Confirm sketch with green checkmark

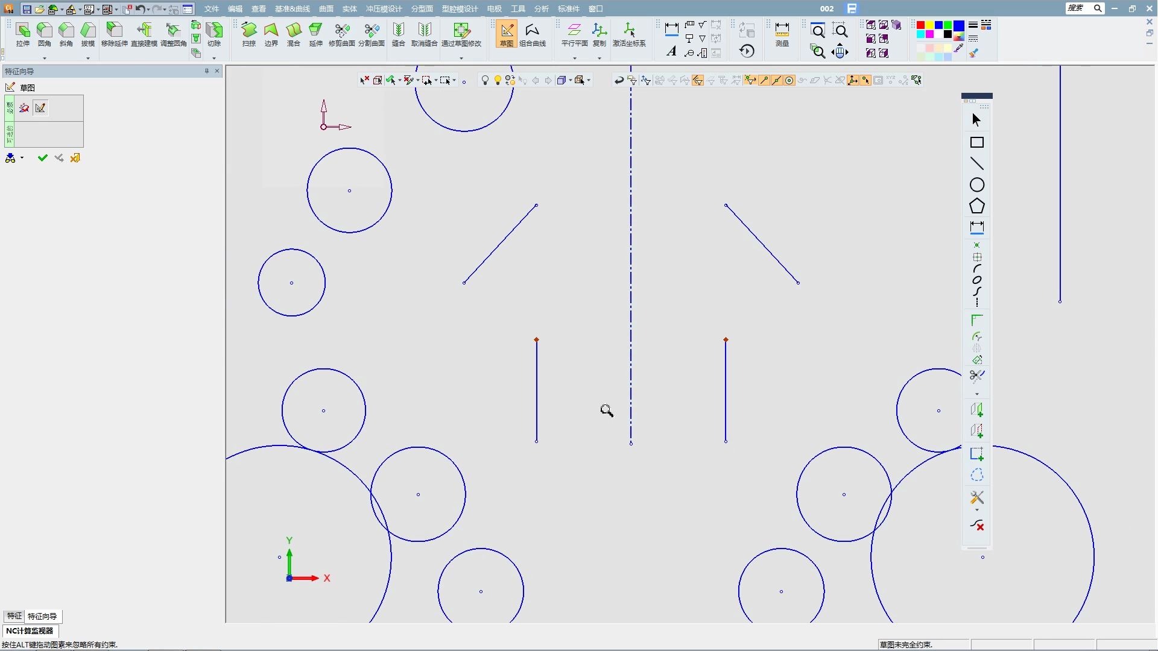tap(42, 158)
